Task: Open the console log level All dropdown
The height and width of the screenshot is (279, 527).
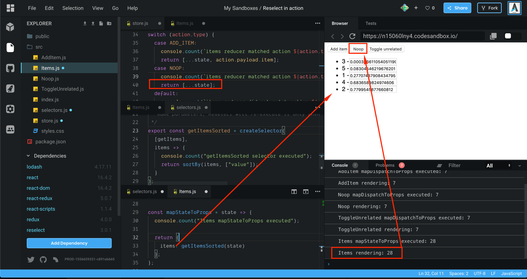Action: pos(498,166)
